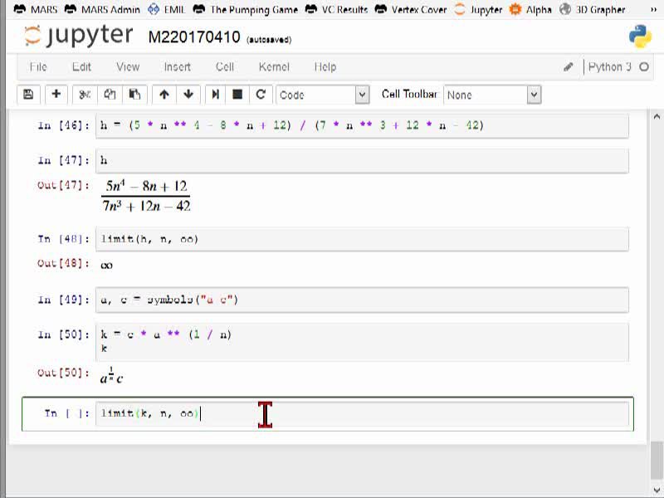This screenshot has height=498, width=664.
Task: Rename notebook title M220170410
Action: coord(194,37)
